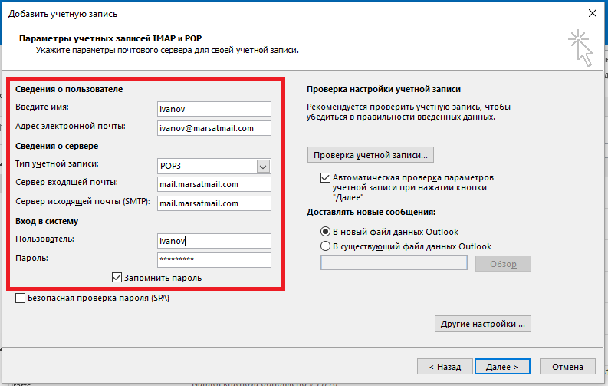Click the Пользователь username field
The width and height of the screenshot is (608, 386).
tap(214, 241)
